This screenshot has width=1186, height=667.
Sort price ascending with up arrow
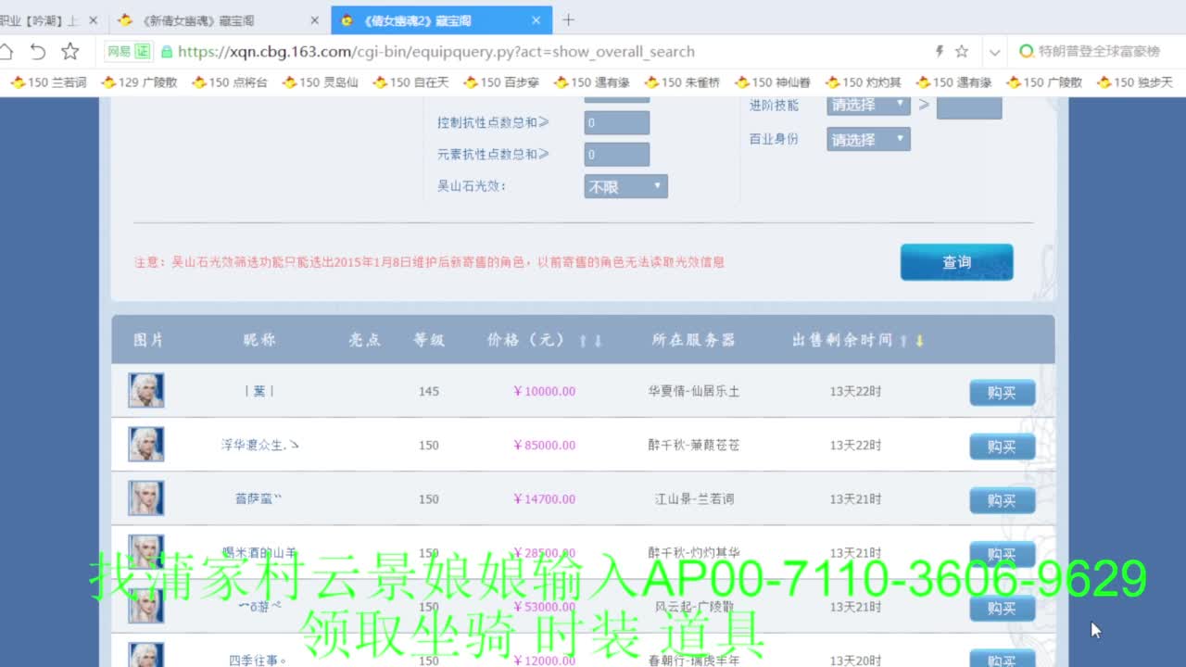coord(583,341)
